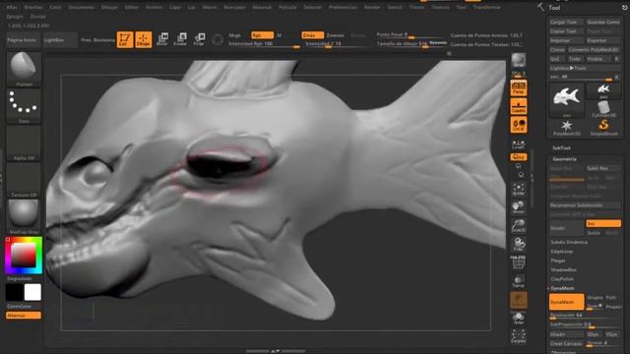Viewport: 630px width, 354px height.
Task: Select the Mover tool icon
Action: pyautogui.click(x=162, y=39)
